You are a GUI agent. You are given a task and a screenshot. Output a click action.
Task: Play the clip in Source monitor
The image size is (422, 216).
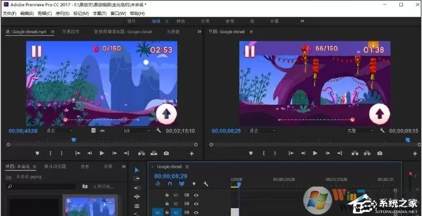click(102, 153)
